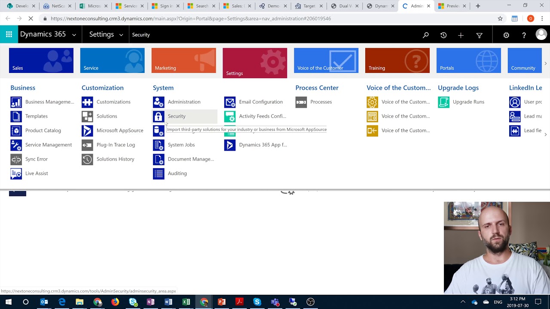The image size is (550, 309).
Task: Click the search magnifier icon in header
Action: pos(426,35)
